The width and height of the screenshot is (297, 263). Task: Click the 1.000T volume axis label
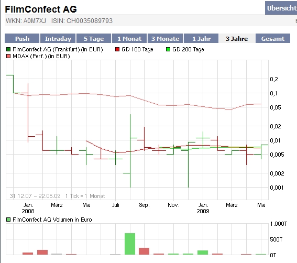point(279,224)
